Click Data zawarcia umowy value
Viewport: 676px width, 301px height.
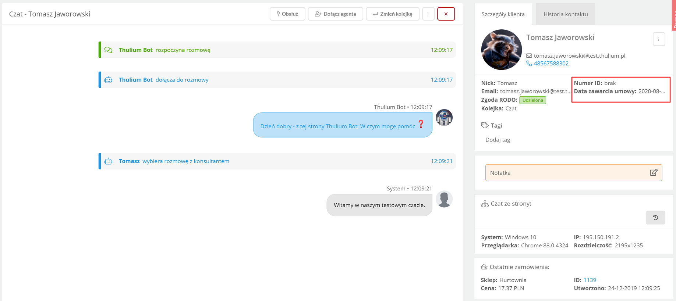pyautogui.click(x=652, y=91)
